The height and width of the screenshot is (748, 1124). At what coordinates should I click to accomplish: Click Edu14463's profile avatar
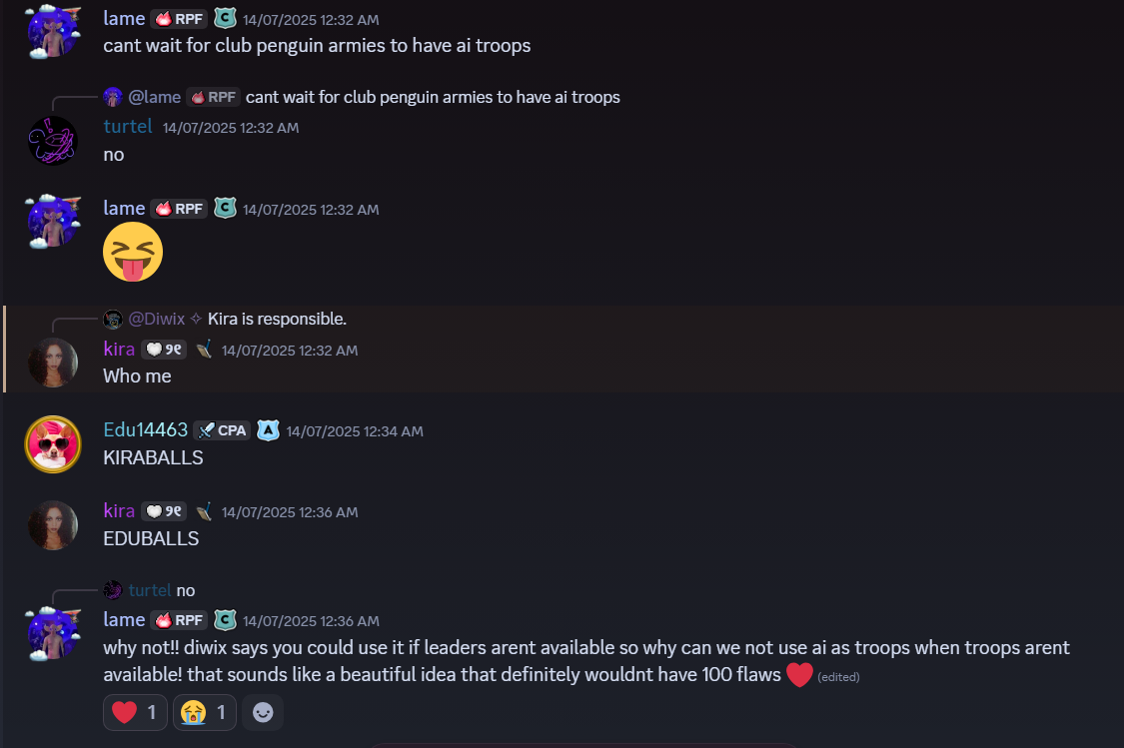[53, 443]
